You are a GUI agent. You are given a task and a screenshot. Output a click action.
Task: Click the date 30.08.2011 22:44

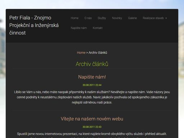click(92, 85)
